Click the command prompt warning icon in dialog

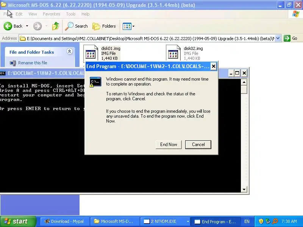point(95,82)
